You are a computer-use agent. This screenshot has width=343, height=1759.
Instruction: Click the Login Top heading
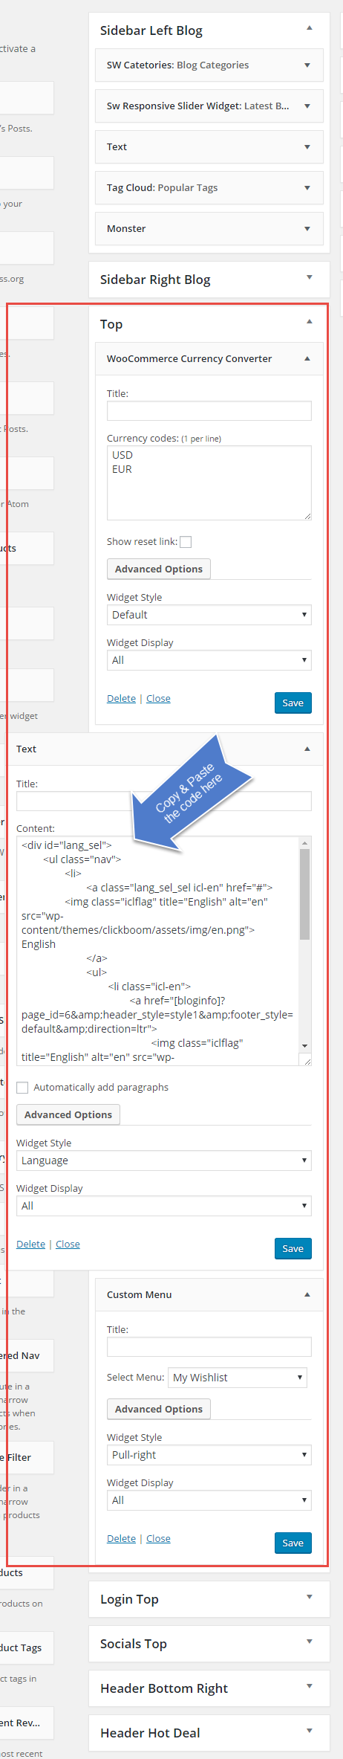click(x=129, y=1599)
